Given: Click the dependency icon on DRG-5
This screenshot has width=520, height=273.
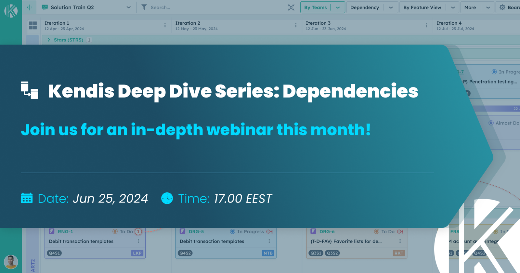Looking at the screenshot, I should (x=269, y=232).
